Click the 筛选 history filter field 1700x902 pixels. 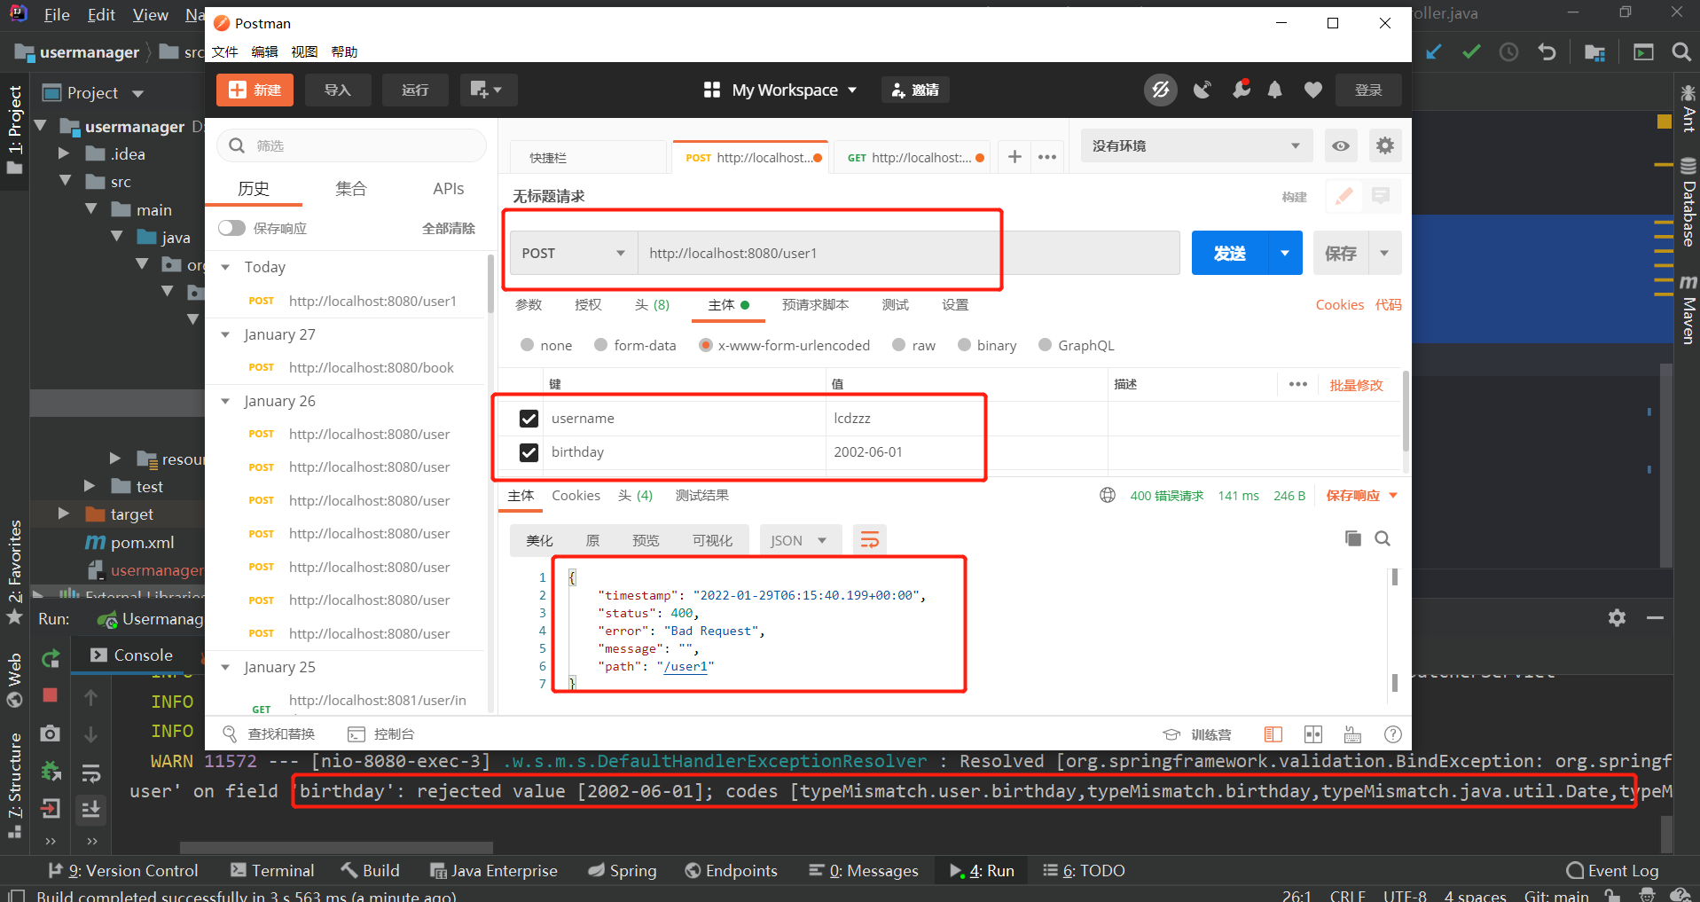[352, 145]
